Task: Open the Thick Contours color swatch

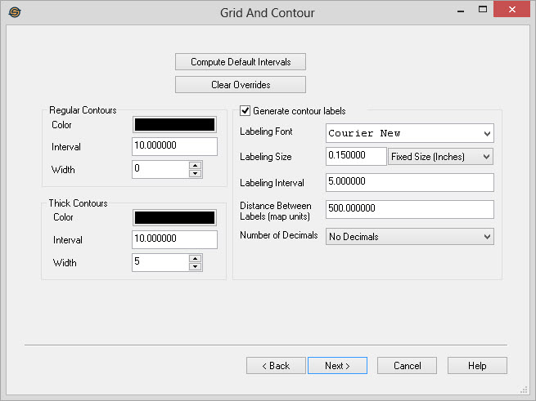Action: [x=174, y=218]
